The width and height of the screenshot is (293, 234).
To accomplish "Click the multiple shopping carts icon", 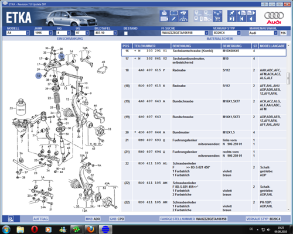I will coord(217,13).
